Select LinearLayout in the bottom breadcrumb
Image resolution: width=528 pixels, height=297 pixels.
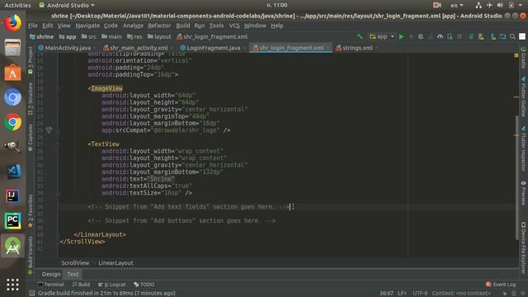115,263
